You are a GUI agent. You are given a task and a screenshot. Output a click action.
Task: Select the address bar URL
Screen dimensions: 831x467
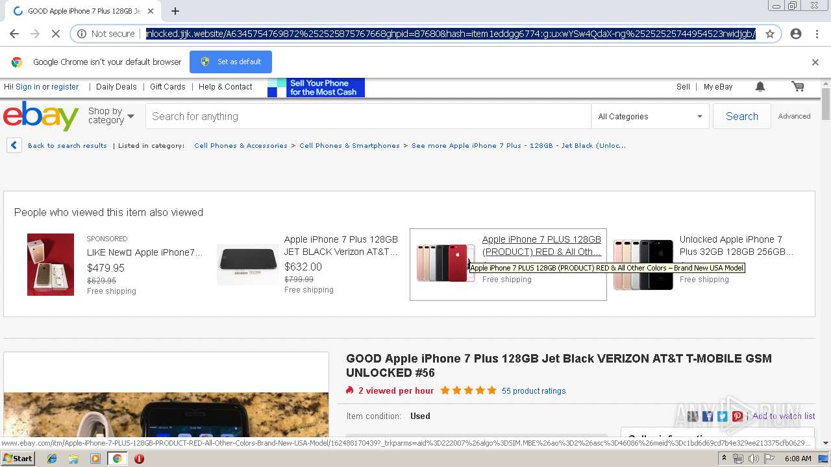pyautogui.click(x=451, y=34)
